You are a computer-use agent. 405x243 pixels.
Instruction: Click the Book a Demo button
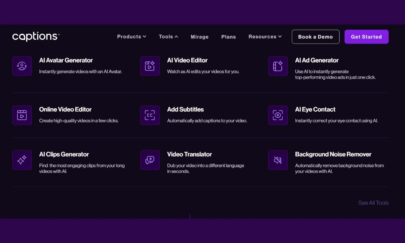pyautogui.click(x=316, y=37)
